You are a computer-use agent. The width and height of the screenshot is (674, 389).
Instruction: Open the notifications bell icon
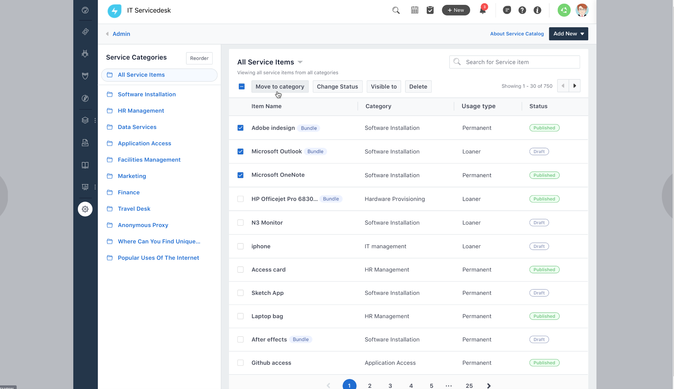point(483,11)
